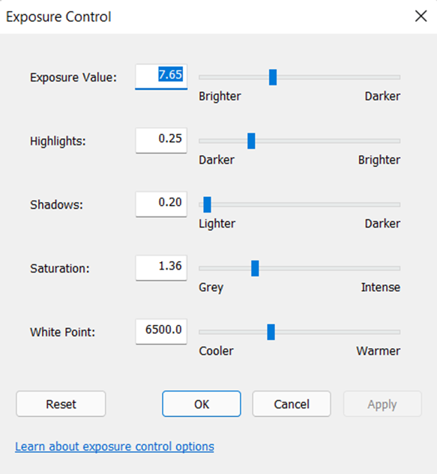
Task: Click the Reset button
Action: click(x=61, y=404)
